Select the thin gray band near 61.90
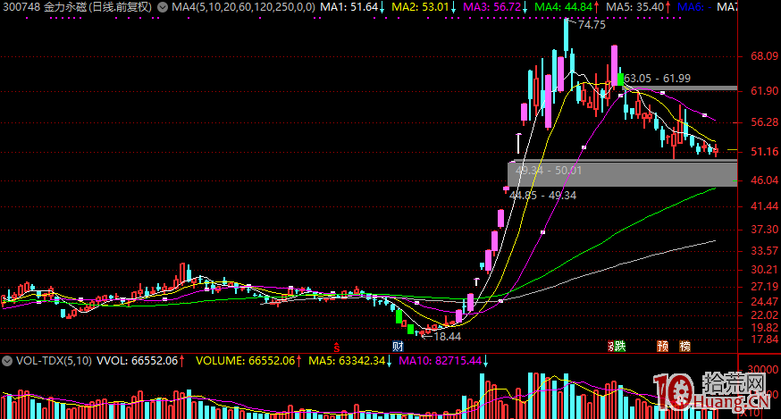This screenshot has width=781, height=419. 680,88
